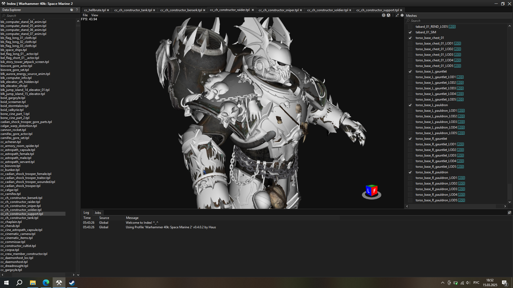The height and width of the screenshot is (288, 513).
Task: Click Data Explorer scroll down arrow
Action: click(x=78, y=275)
